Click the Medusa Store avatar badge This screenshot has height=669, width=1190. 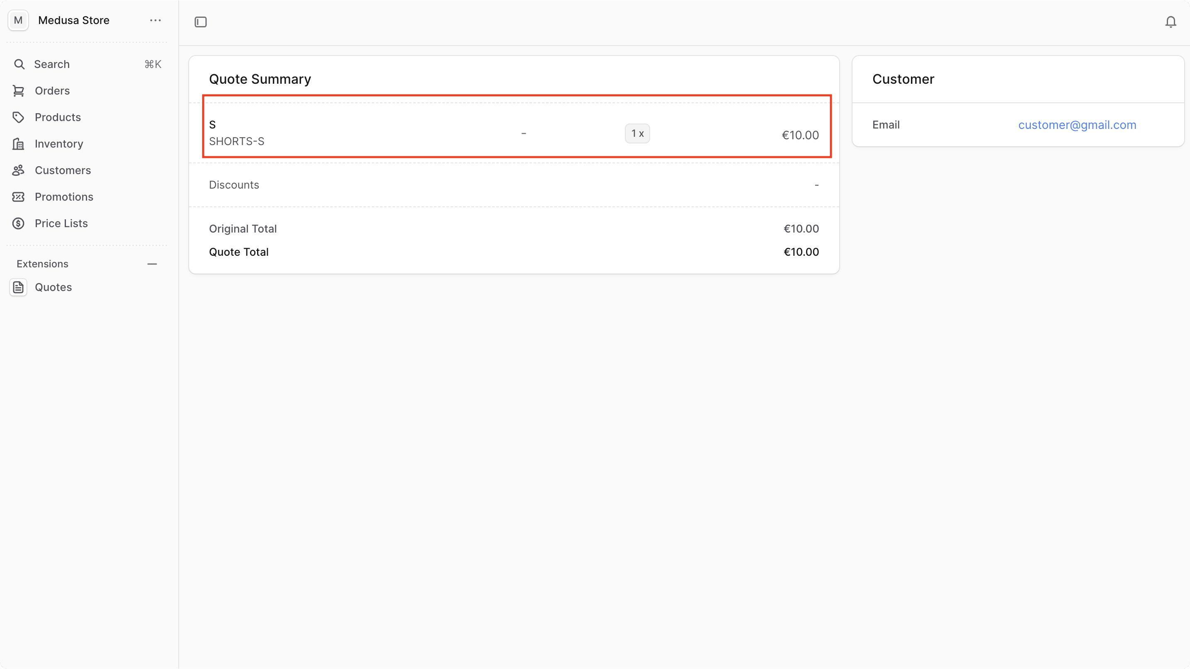(x=18, y=20)
